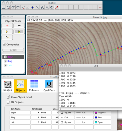This screenshot has width=122, height=131.
Task: Select the Freehand (heart) selection tool
Action: coord(18,7)
